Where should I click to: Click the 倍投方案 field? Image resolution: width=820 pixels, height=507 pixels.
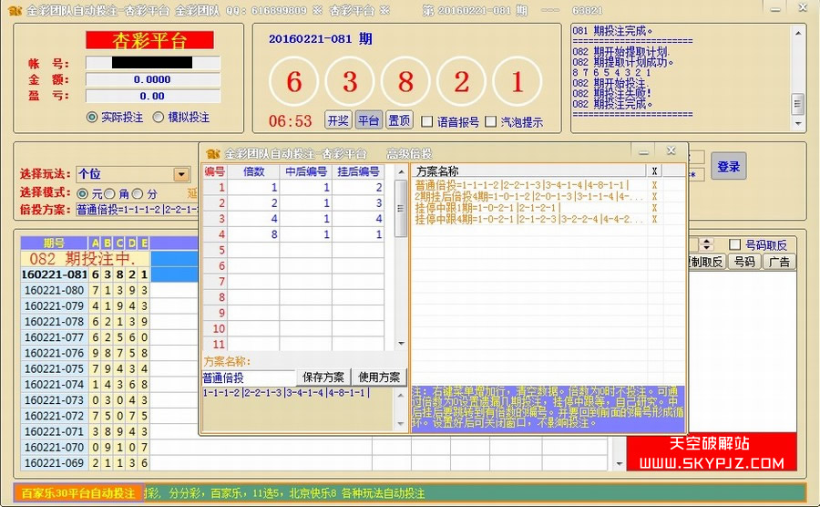click(137, 210)
